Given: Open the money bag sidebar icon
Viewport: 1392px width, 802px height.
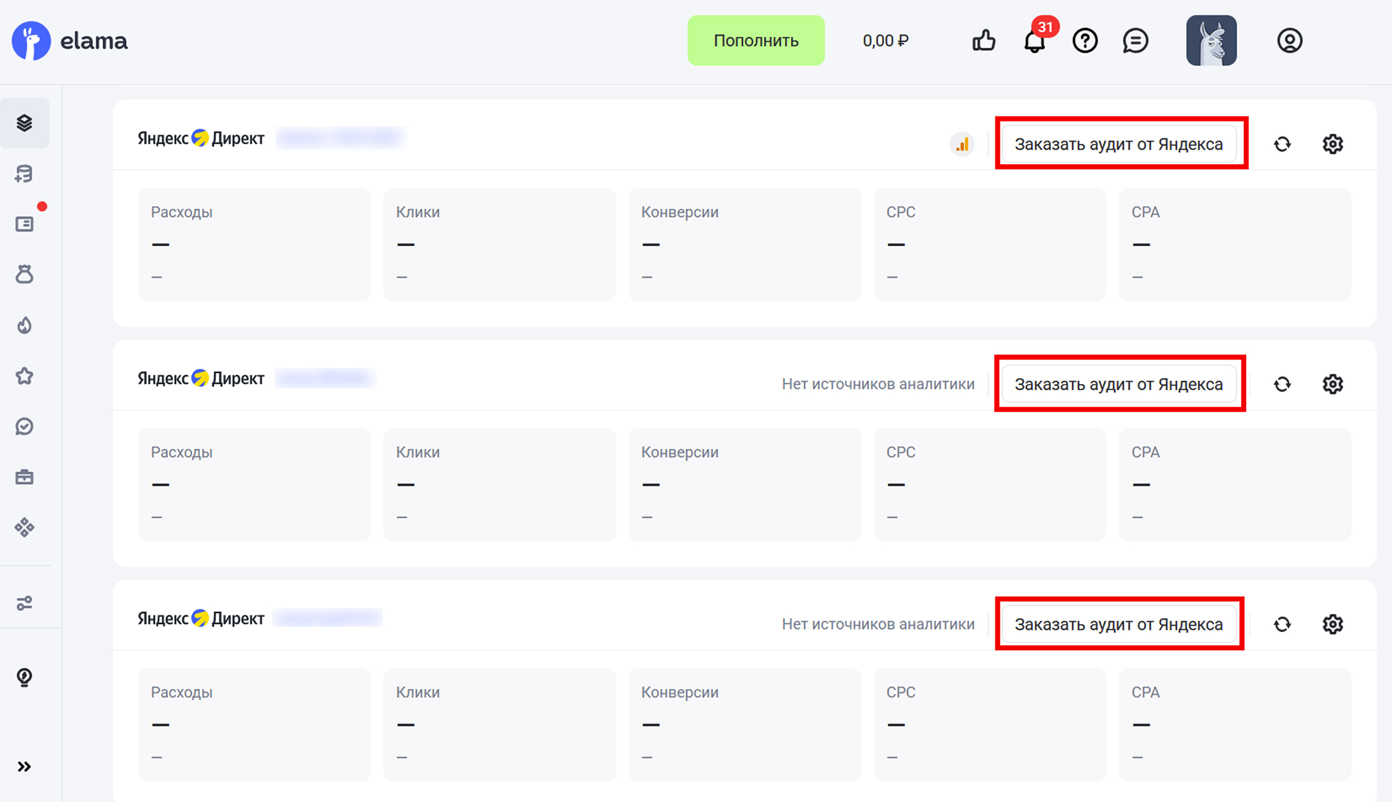Looking at the screenshot, I should point(24,274).
